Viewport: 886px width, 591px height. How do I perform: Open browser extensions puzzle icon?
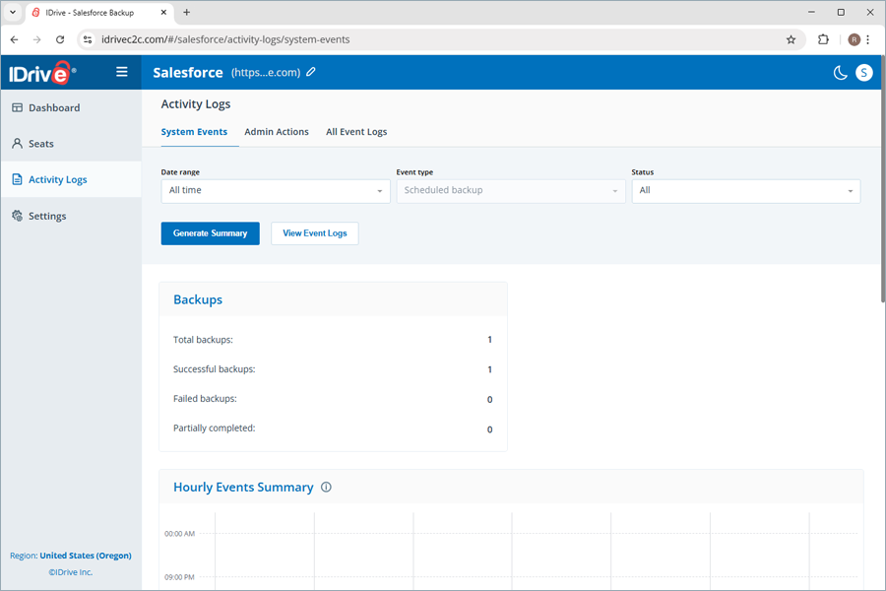click(x=823, y=39)
